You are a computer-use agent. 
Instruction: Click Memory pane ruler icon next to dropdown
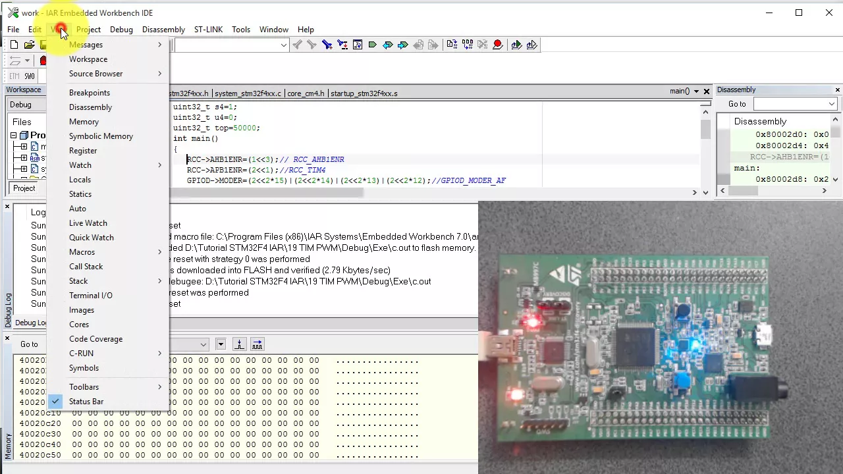point(240,344)
